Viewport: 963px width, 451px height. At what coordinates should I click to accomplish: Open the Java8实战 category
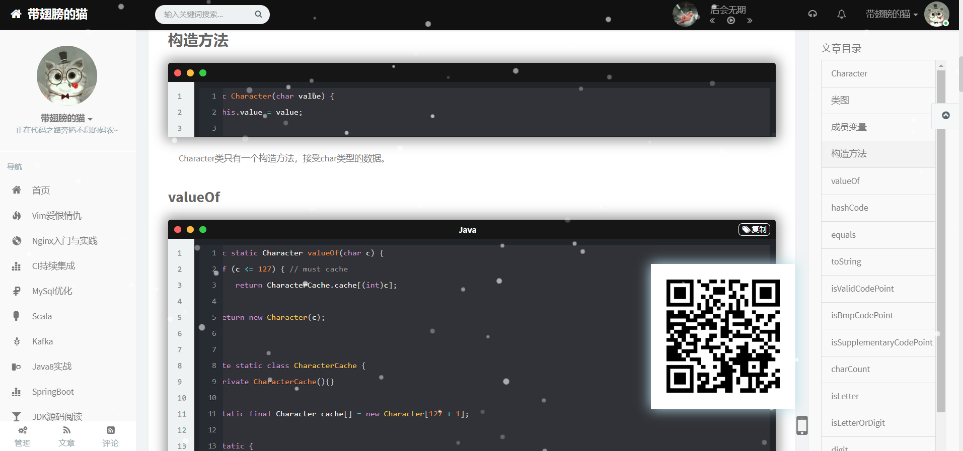pos(52,367)
